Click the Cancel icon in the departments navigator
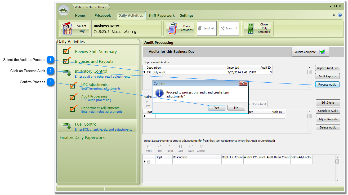The height and width of the screenshot is (195, 348). [201, 147]
